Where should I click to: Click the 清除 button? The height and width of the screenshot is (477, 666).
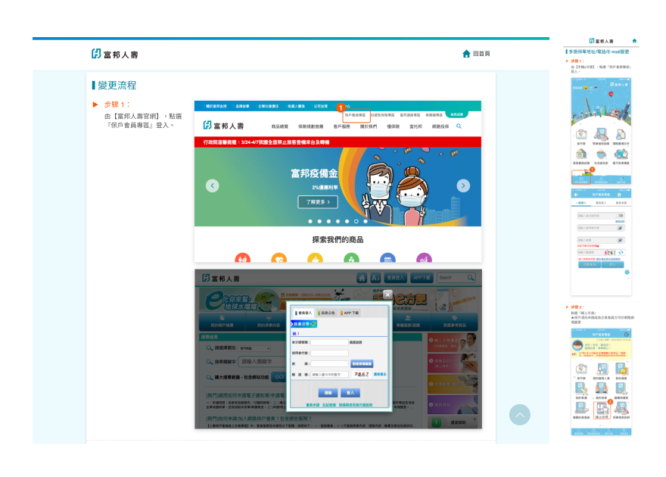click(328, 393)
